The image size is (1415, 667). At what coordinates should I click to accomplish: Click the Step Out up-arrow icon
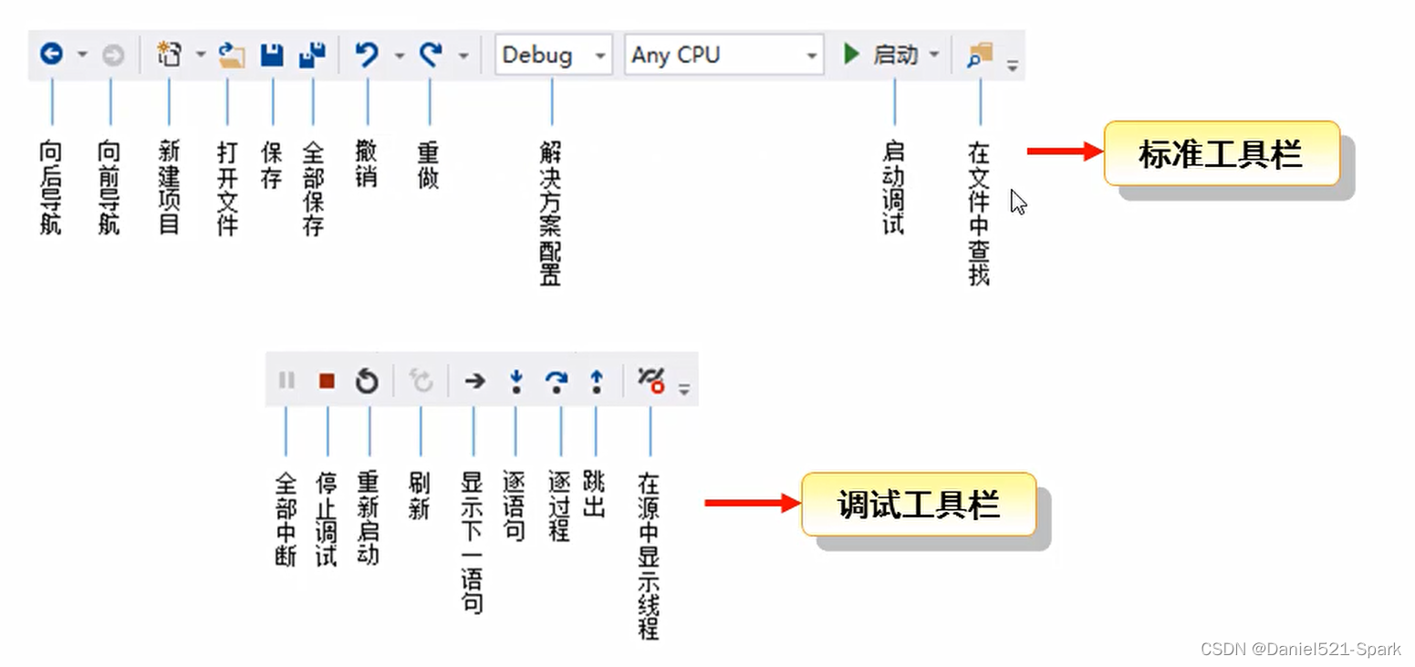596,380
